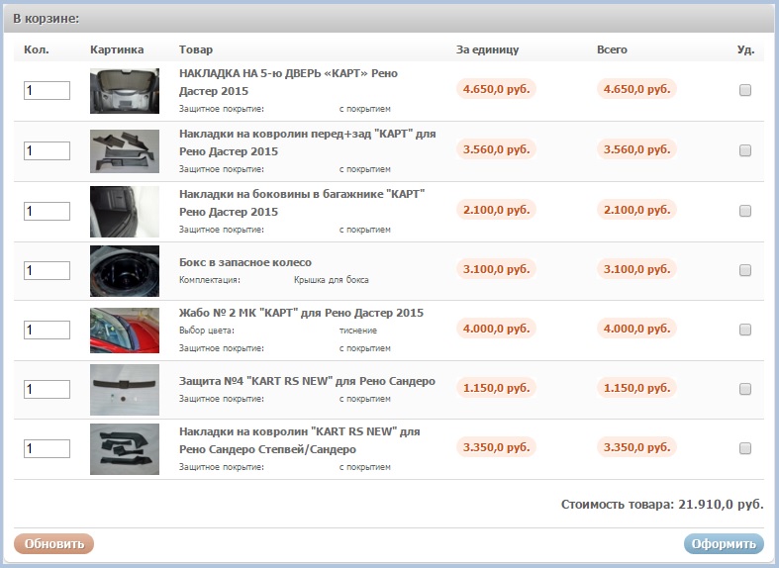The image size is (779, 568).
Task: Select quantity box for Sandero carpet covers
Action: [47, 448]
